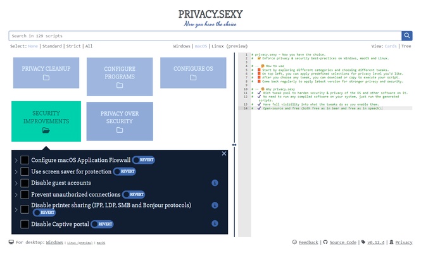The width and height of the screenshot is (421, 253).
Task: Click open-folder icon on Security Improvements card
Action: pyautogui.click(x=46, y=130)
